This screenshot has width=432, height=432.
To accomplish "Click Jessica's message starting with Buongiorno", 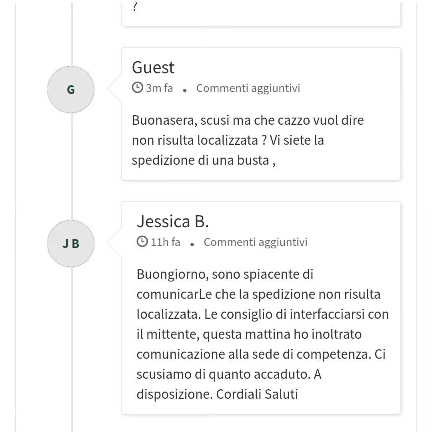I will coord(262,334).
